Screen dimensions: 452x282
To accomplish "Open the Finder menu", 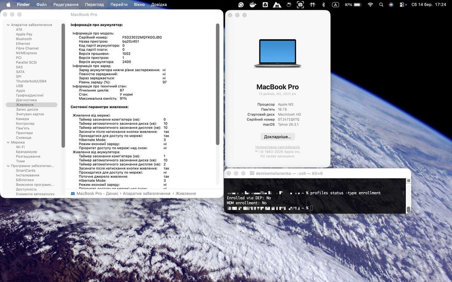I will click(24, 5).
